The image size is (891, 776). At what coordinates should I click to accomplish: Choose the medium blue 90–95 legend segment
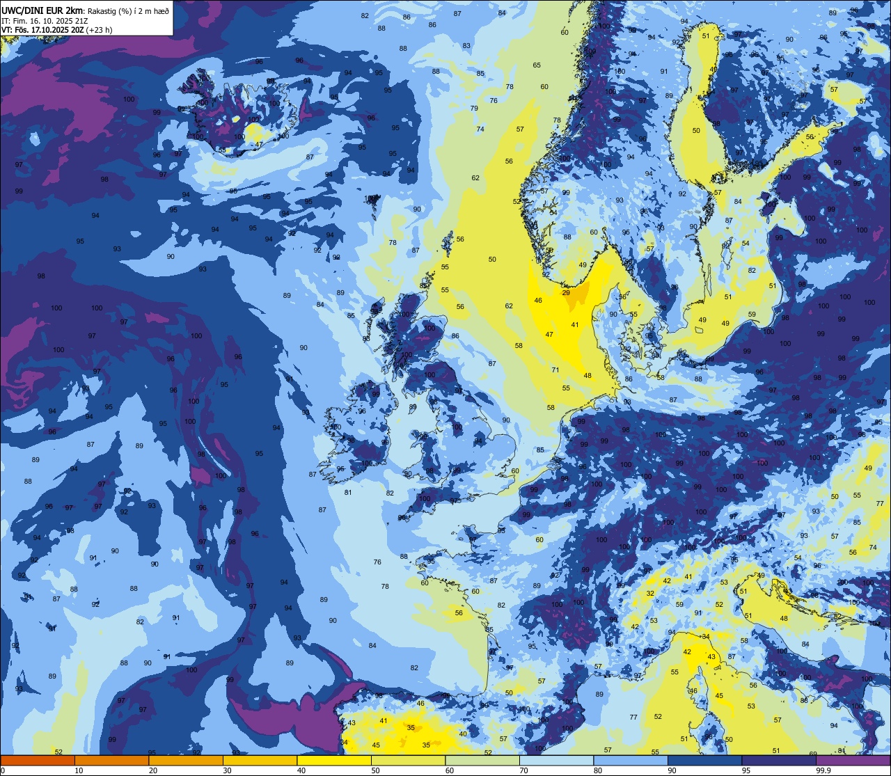pyautogui.click(x=704, y=761)
